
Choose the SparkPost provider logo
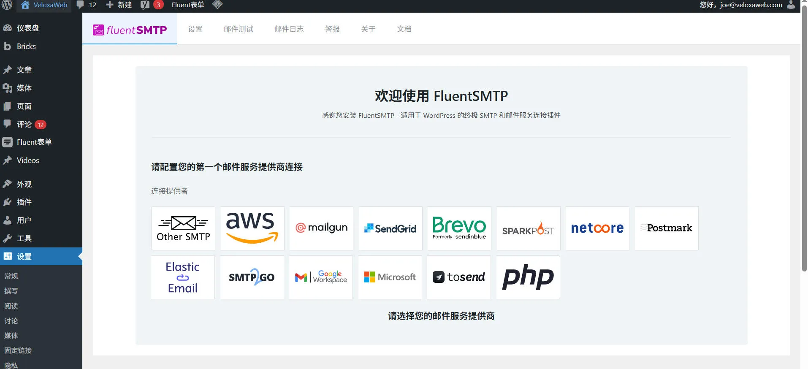[x=528, y=228]
